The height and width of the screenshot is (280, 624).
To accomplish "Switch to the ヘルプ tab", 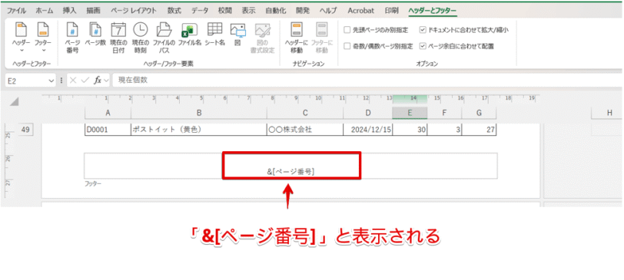I will 328,11.
